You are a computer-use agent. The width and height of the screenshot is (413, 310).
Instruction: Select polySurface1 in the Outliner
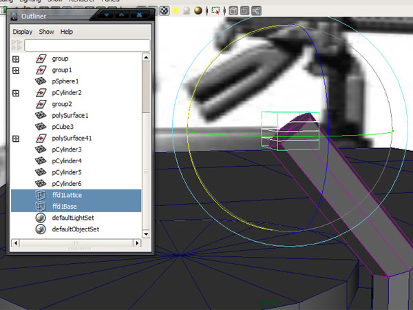point(70,116)
